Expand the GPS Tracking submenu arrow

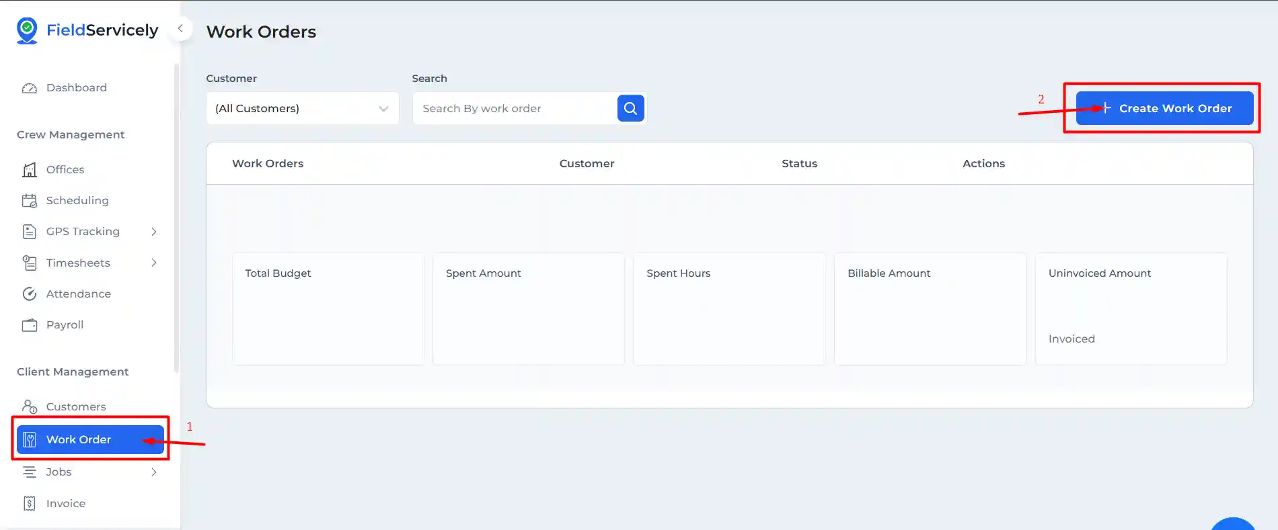pyautogui.click(x=154, y=232)
